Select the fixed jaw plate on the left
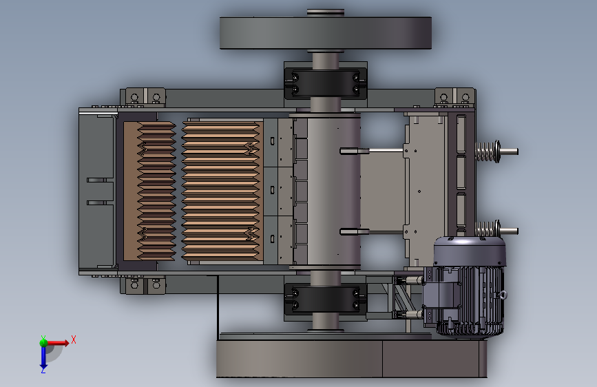Image resolution: width=597 pixels, height=387 pixels. (x=149, y=191)
